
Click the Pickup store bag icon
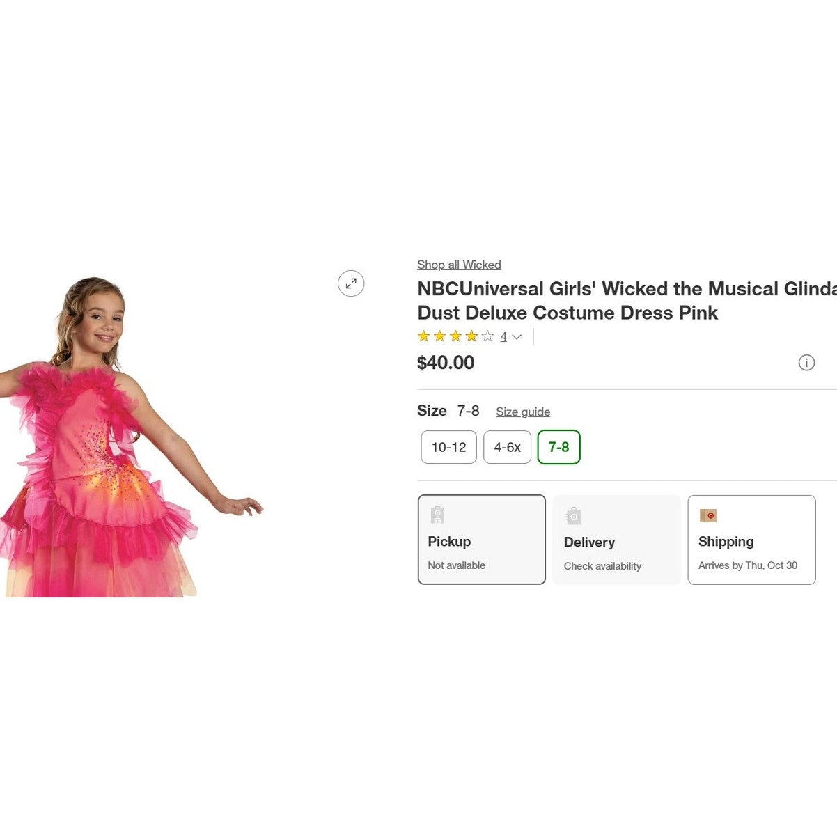(x=437, y=515)
